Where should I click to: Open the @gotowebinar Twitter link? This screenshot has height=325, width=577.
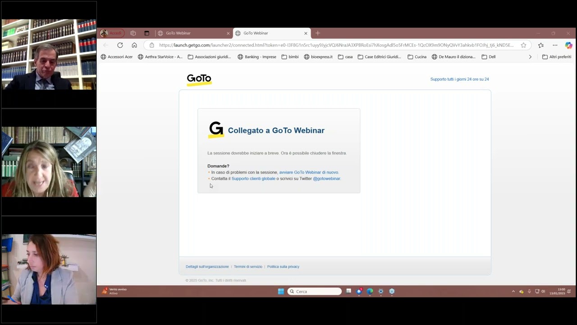tap(327, 179)
